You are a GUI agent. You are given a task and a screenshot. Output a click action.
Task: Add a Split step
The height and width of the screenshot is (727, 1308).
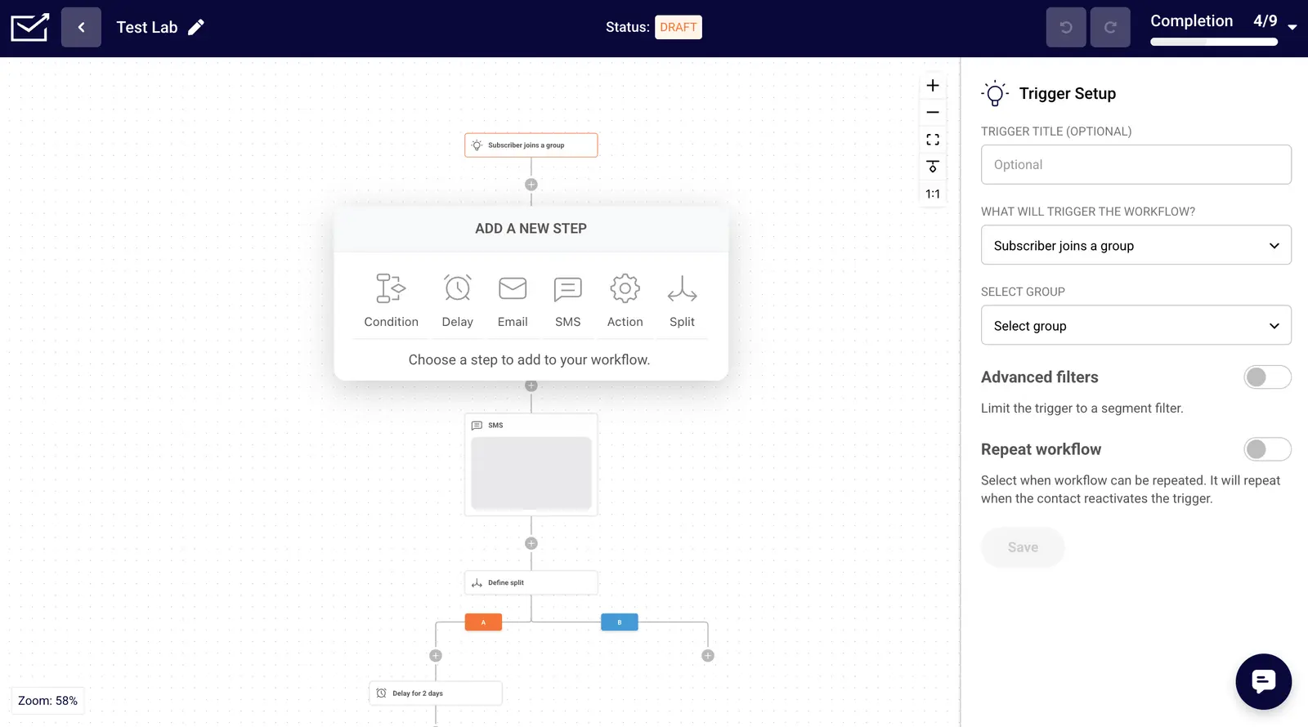coord(682,301)
